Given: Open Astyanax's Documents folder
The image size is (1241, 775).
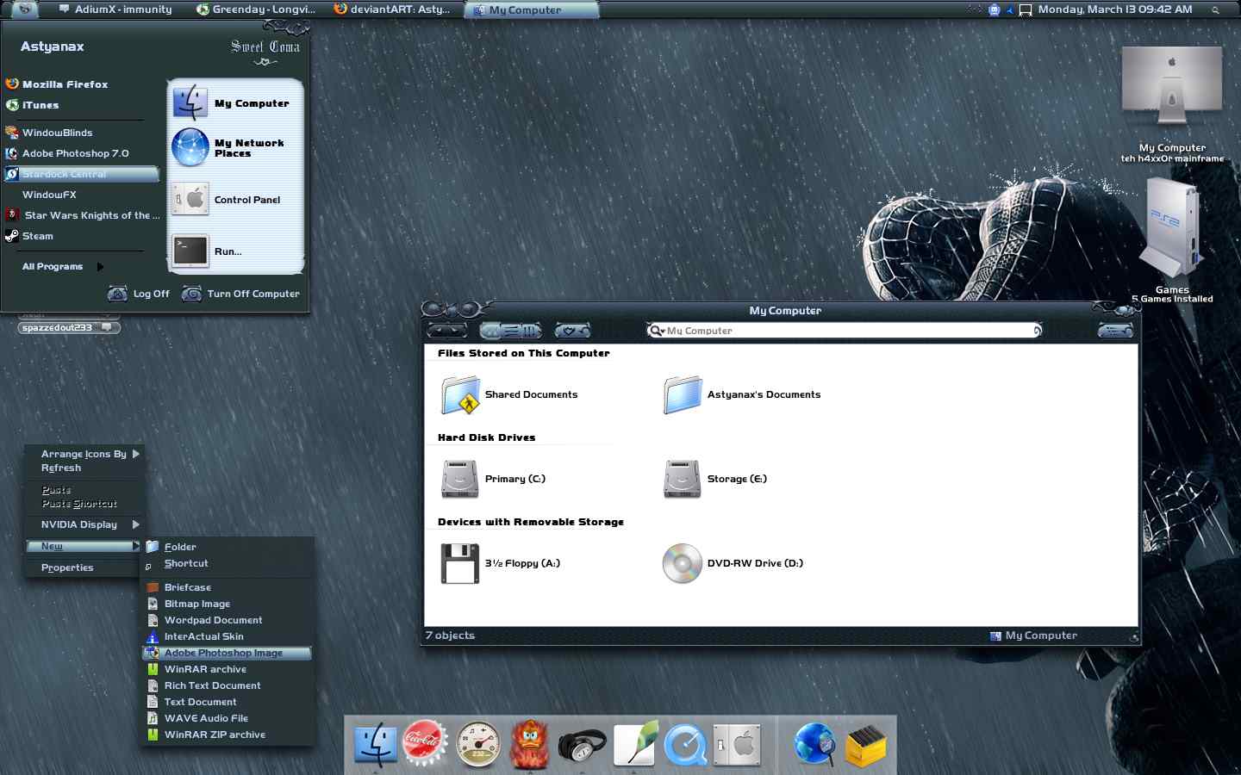Looking at the screenshot, I should [742, 395].
